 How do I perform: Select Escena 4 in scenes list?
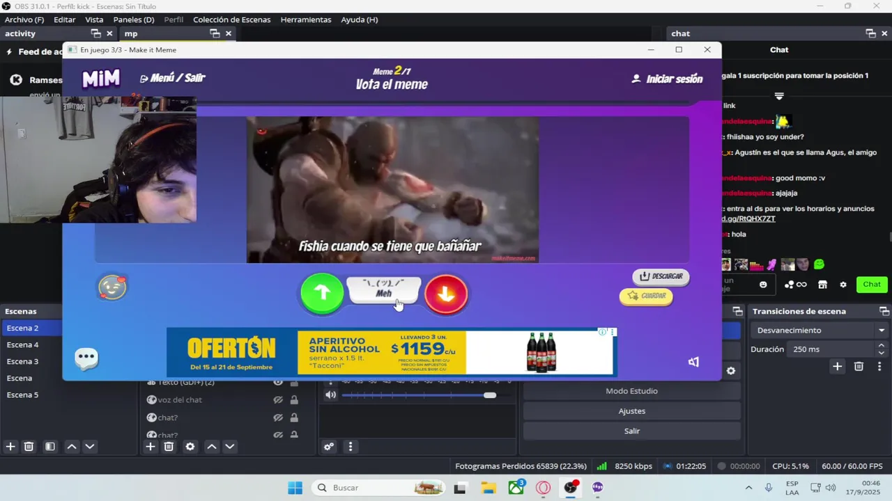tap(31, 344)
